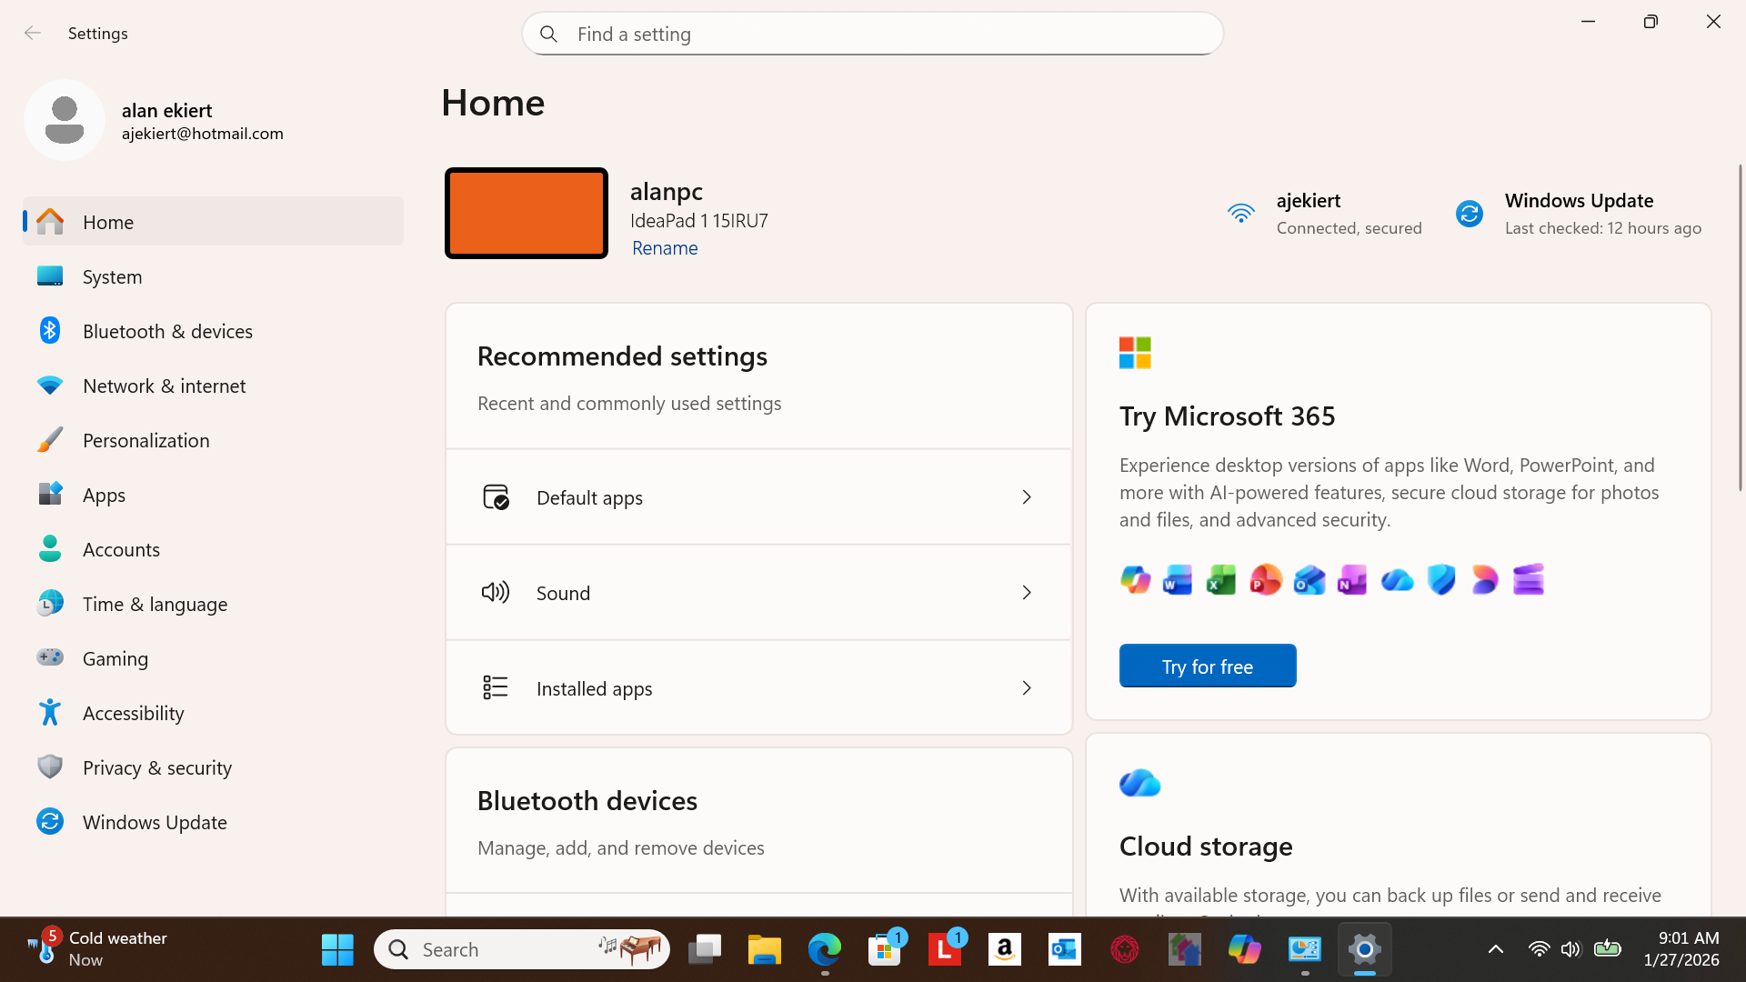Expand the Default apps setting row
The image size is (1746, 982).
coord(1026,497)
